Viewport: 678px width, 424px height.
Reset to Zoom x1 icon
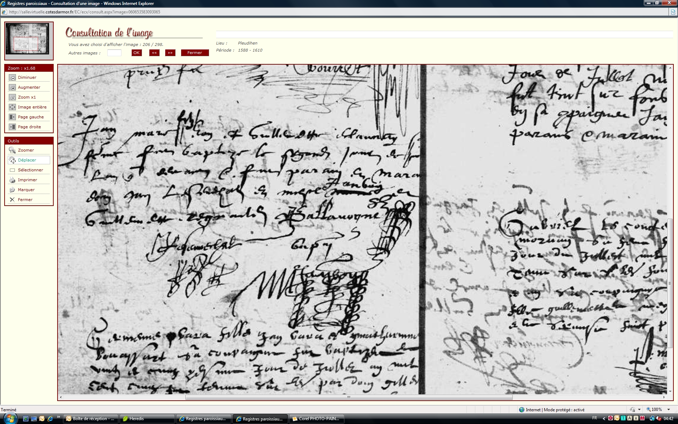pyautogui.click(x=12, y=97)
